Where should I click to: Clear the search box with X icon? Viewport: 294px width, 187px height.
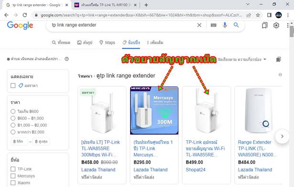(x=199, y=25)
